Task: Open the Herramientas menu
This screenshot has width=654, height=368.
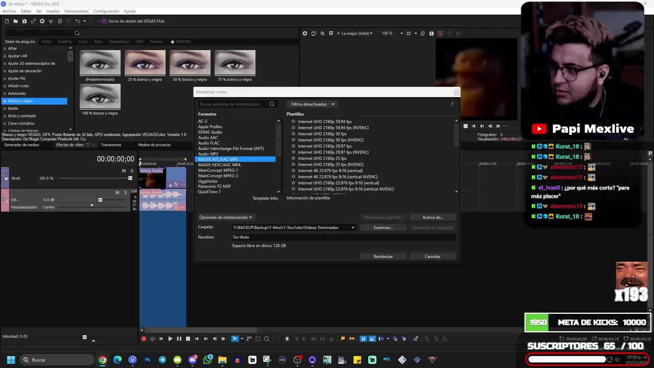Action: (76, 11)
